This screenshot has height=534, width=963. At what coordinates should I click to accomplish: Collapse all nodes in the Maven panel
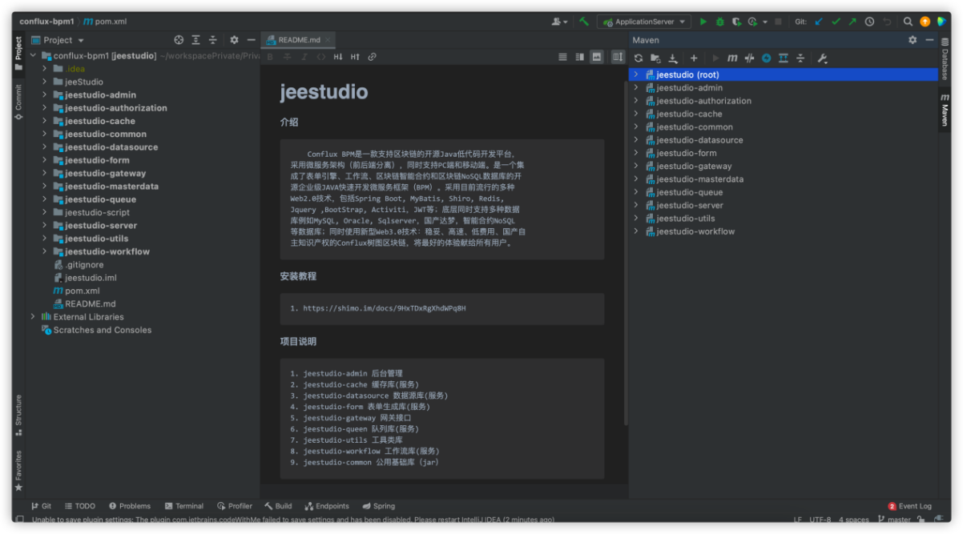800,58
